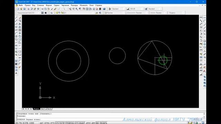This screenshot has height=124, width=221.
Task: Open the Размеры menu
Action: tap(74, 6)
